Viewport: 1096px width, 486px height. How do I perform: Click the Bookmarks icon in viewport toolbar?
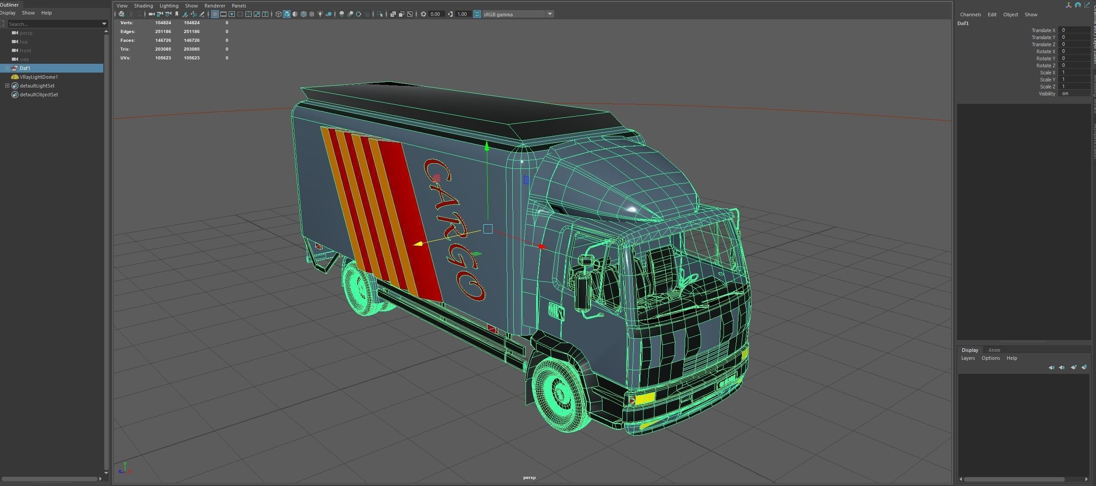(176, 14)
